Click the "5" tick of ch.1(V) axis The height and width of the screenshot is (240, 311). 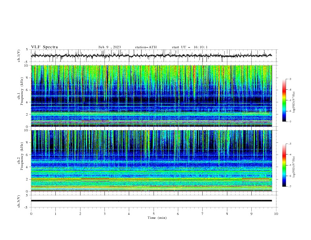pos(27,50)
